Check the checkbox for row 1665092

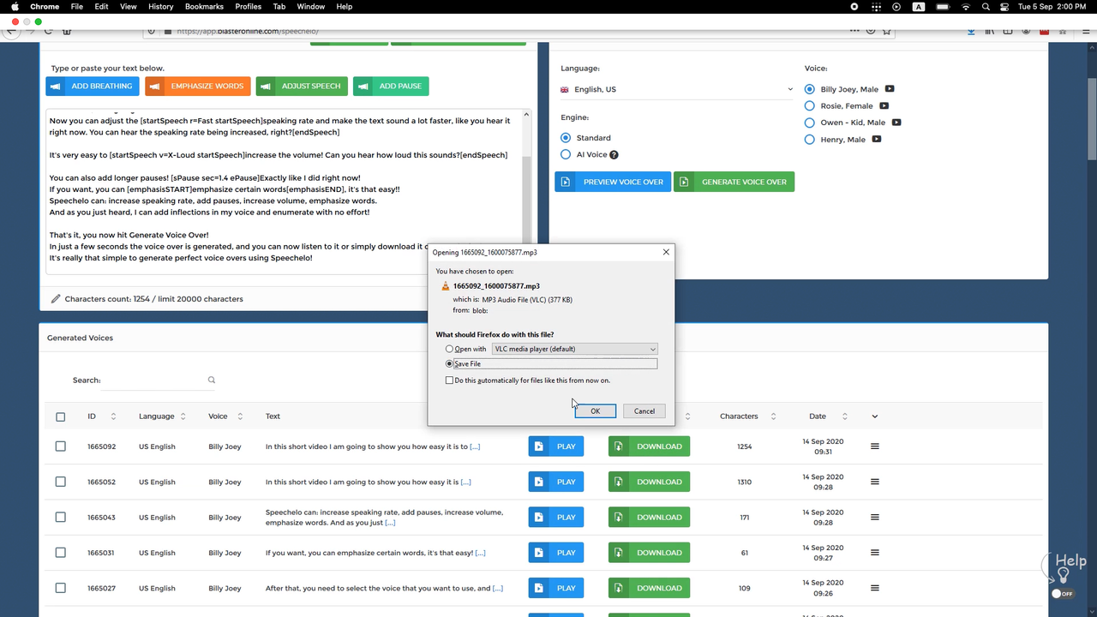tap(60, 446)
